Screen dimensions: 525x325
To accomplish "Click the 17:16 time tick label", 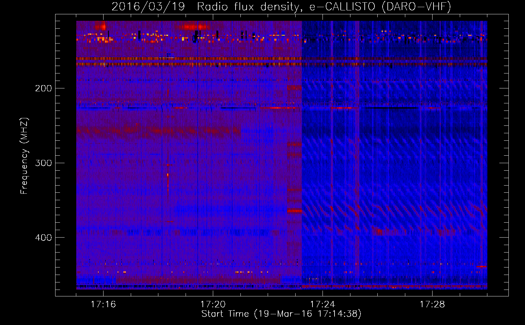I will tap(103, 304).
